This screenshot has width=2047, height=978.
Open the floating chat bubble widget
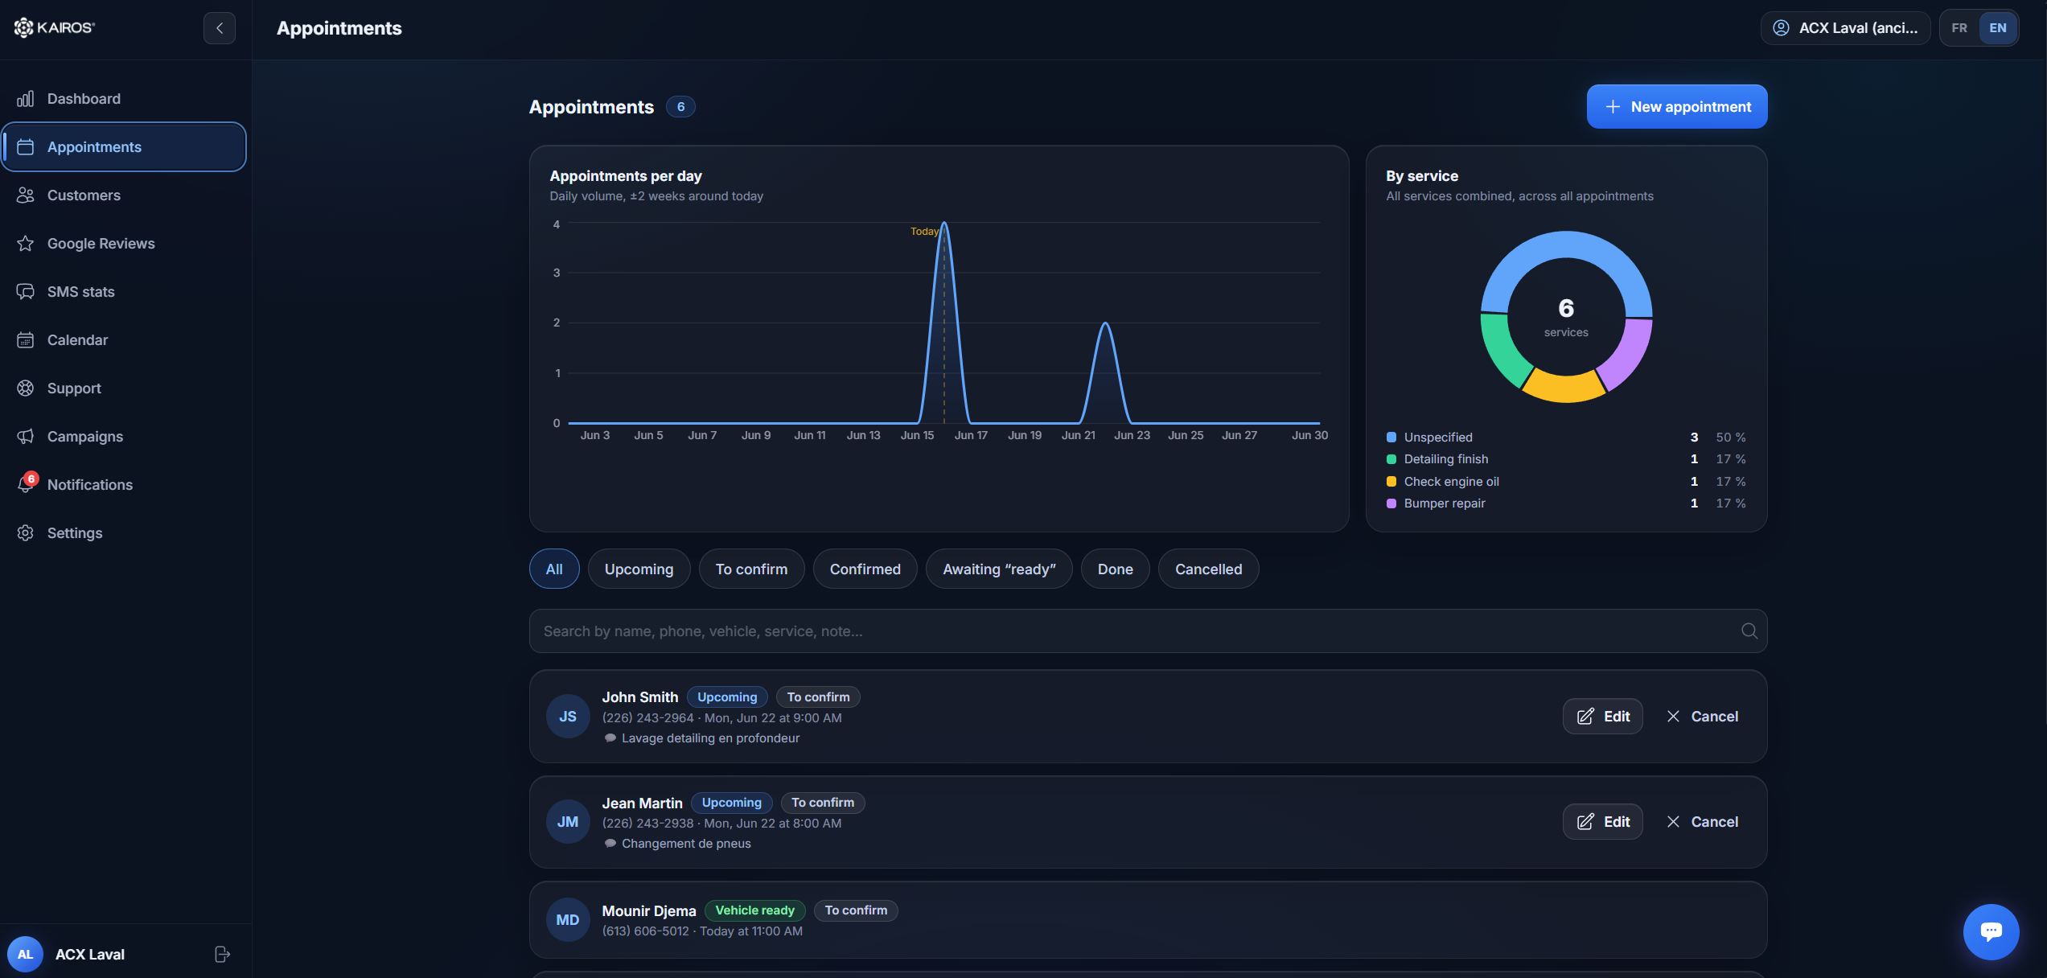tap(1991, 932)
